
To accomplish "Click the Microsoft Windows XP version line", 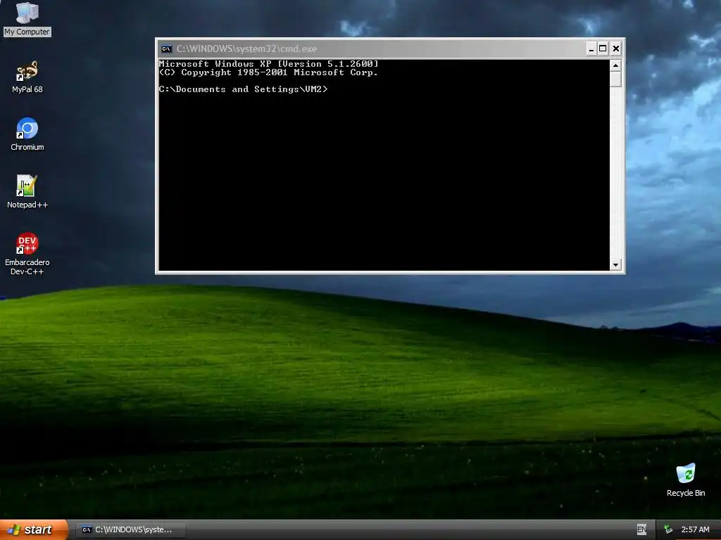I will tap(268, 64).
